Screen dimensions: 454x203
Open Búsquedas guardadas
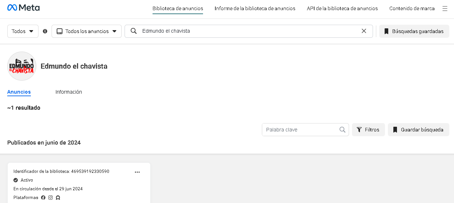[x=414, y=31]
